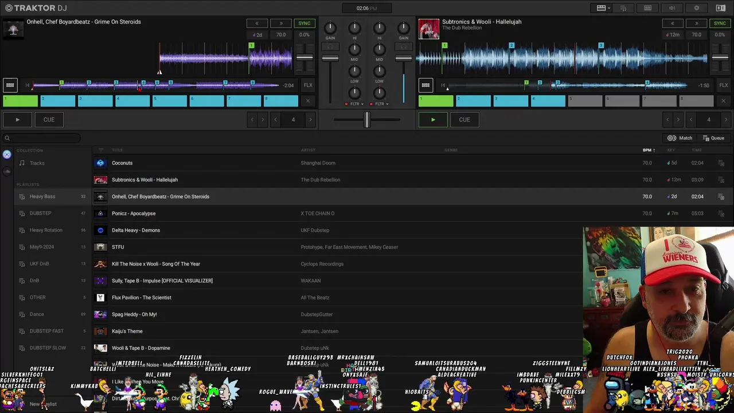Open the Dance playlist
734x413 pixels.
[x=52, y=314]
